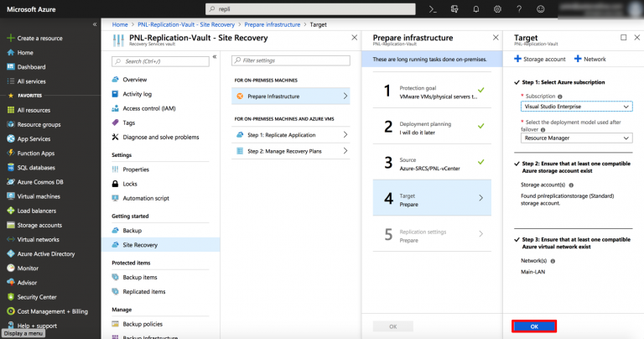The width and height of the screenshot is (644, 339).
Task: Open step 4 Target chevron
Action: [x=481, y=198]
